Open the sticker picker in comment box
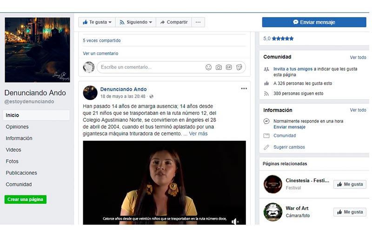 [x=239, y=67]
